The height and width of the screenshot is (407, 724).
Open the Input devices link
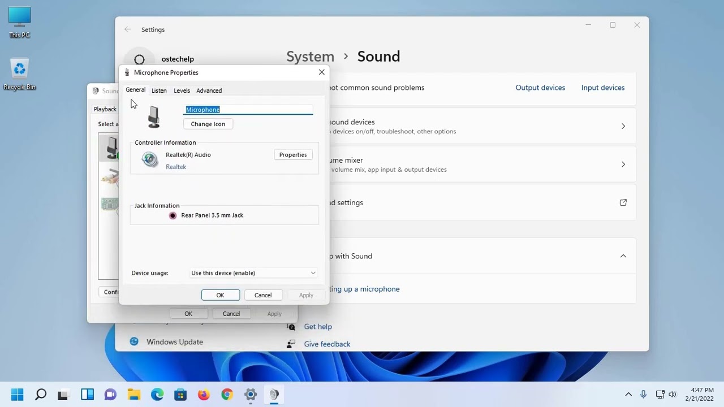[x=603, y=88]
